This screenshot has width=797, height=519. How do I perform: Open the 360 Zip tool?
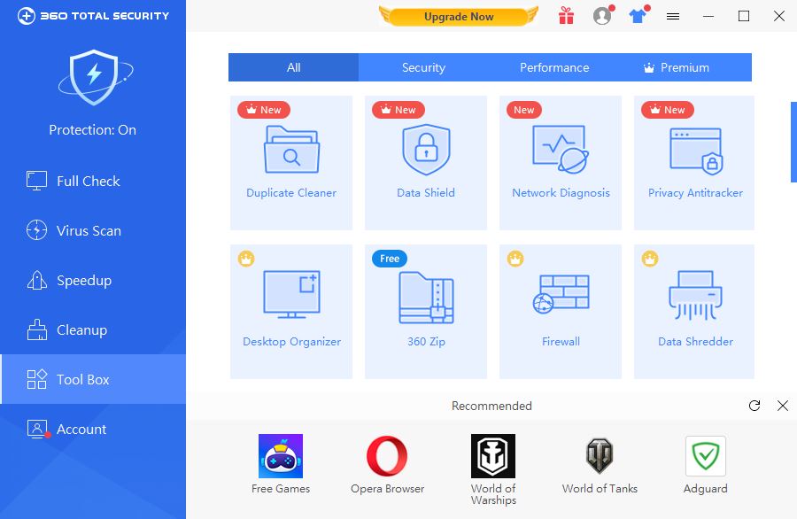click(426, 312)
